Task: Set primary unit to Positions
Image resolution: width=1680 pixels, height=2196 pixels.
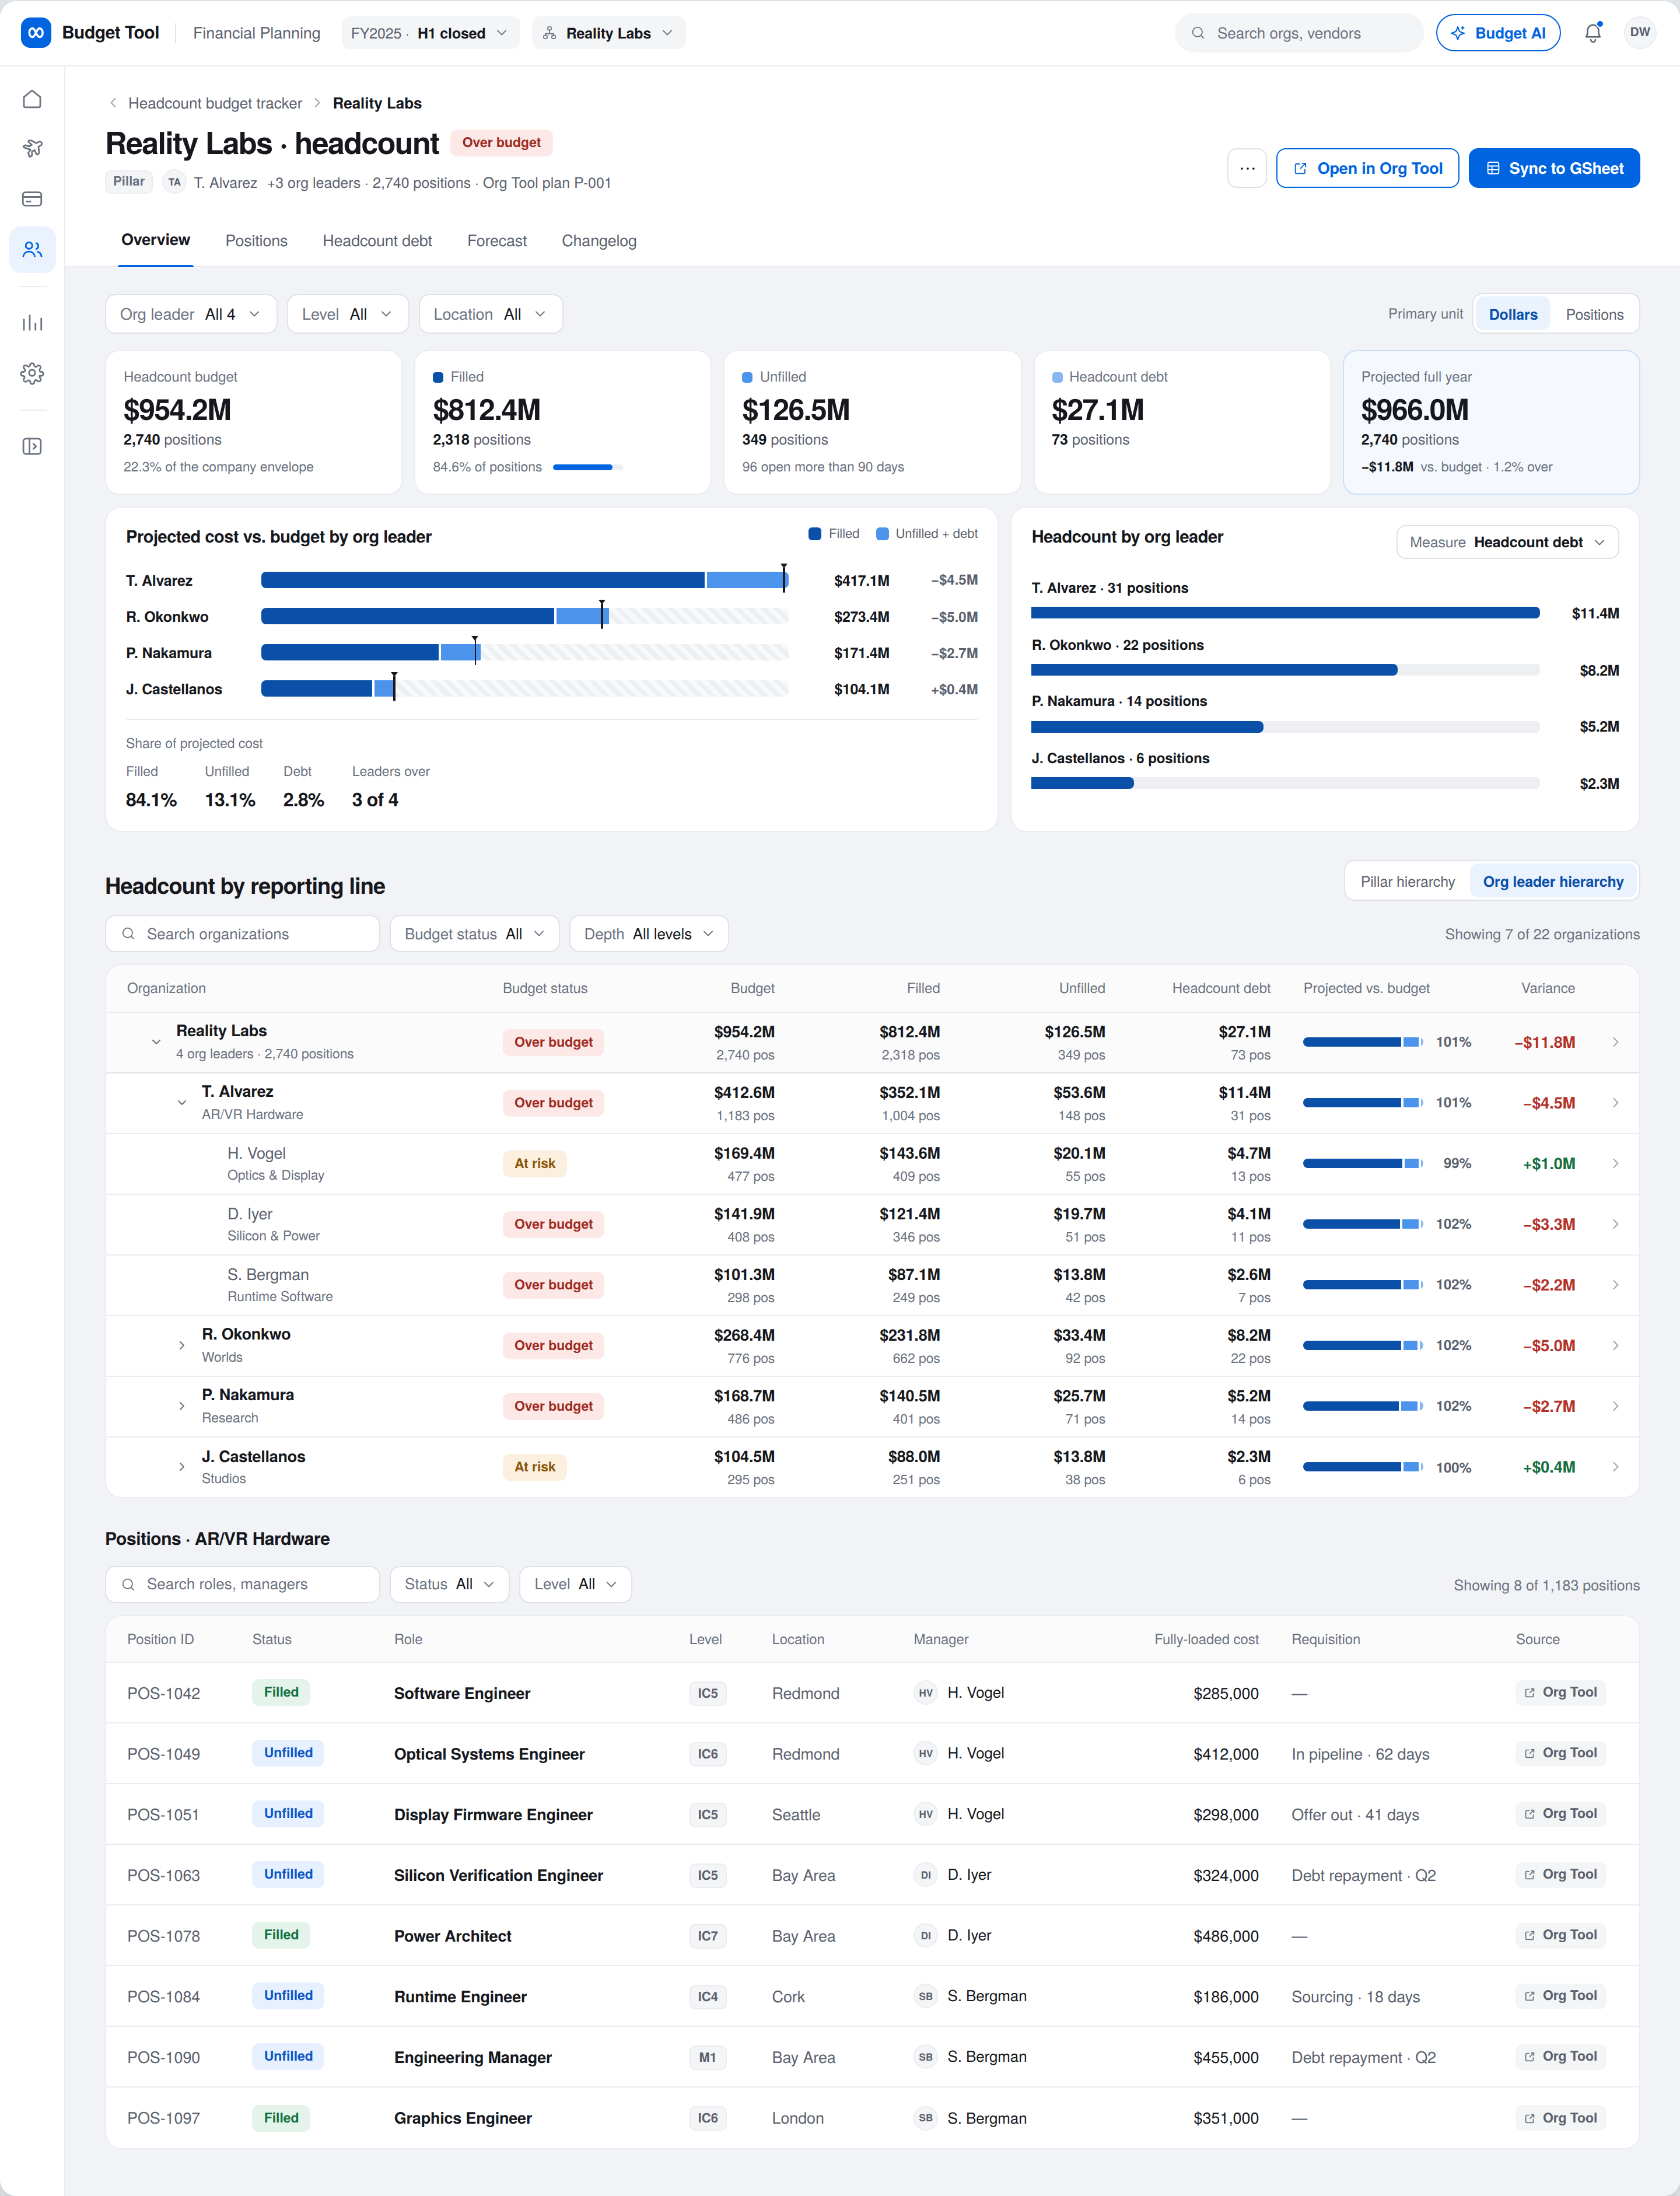Action: pos(1594,314)
